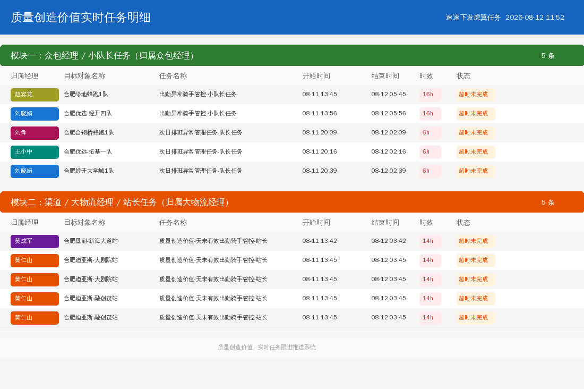Click end time 08-12 02:16
Image resolution: width=584 pixels, height=389 pixels.
[x=389, y=152]
